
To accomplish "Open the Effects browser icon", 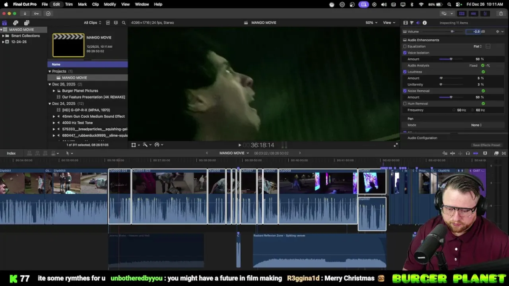I will click(x=496, y=153).
